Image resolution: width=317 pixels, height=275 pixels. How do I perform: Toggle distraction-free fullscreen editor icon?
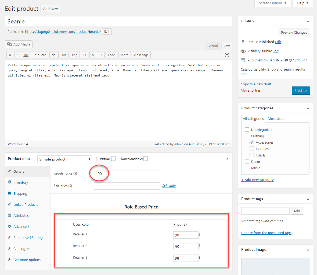227,55
